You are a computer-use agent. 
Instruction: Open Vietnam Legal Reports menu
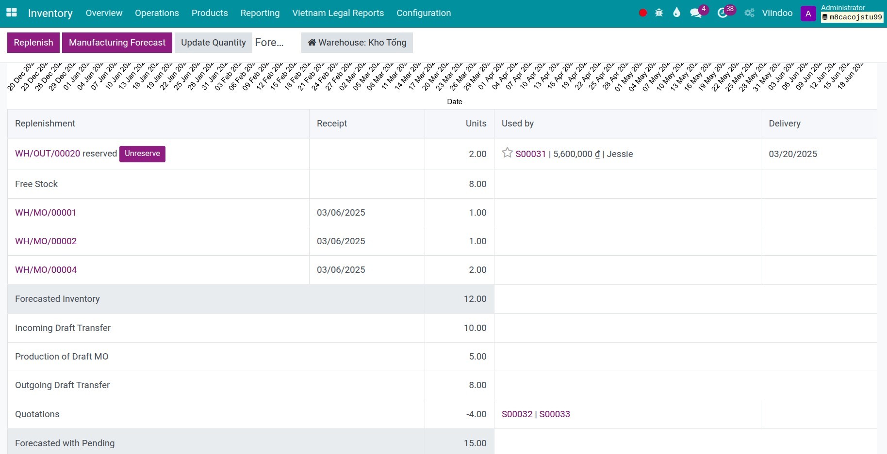[338, 13]
